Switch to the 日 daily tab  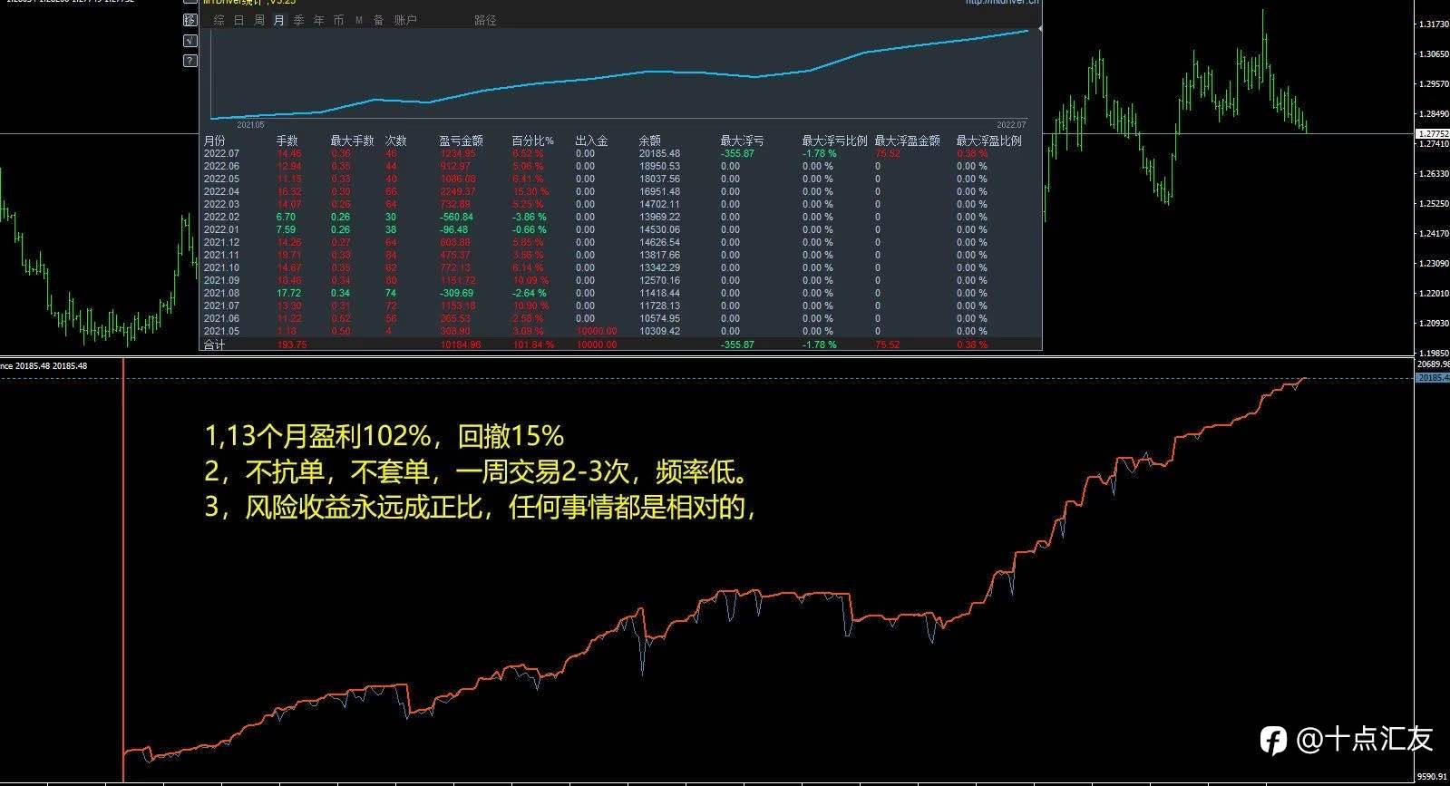pos(238,20)
